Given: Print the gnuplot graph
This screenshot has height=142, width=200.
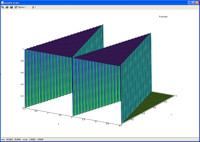Looking at the screenshot, I should point(7,7).
